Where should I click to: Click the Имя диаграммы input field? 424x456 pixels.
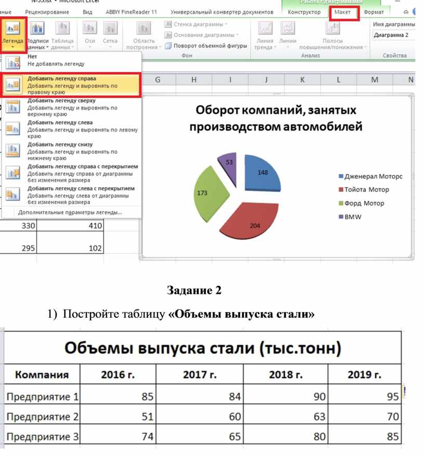point(394,35)
